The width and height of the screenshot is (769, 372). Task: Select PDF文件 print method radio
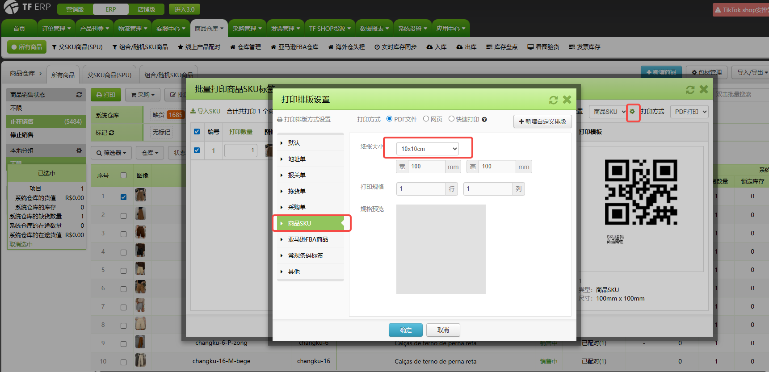[x=390, y=119]
